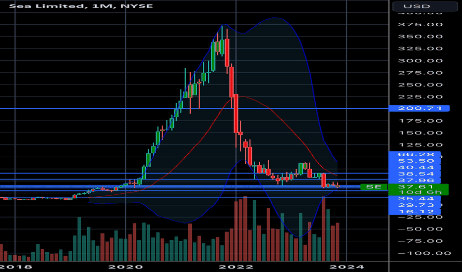Click the 2020 time axis label

tap(126, 267)
